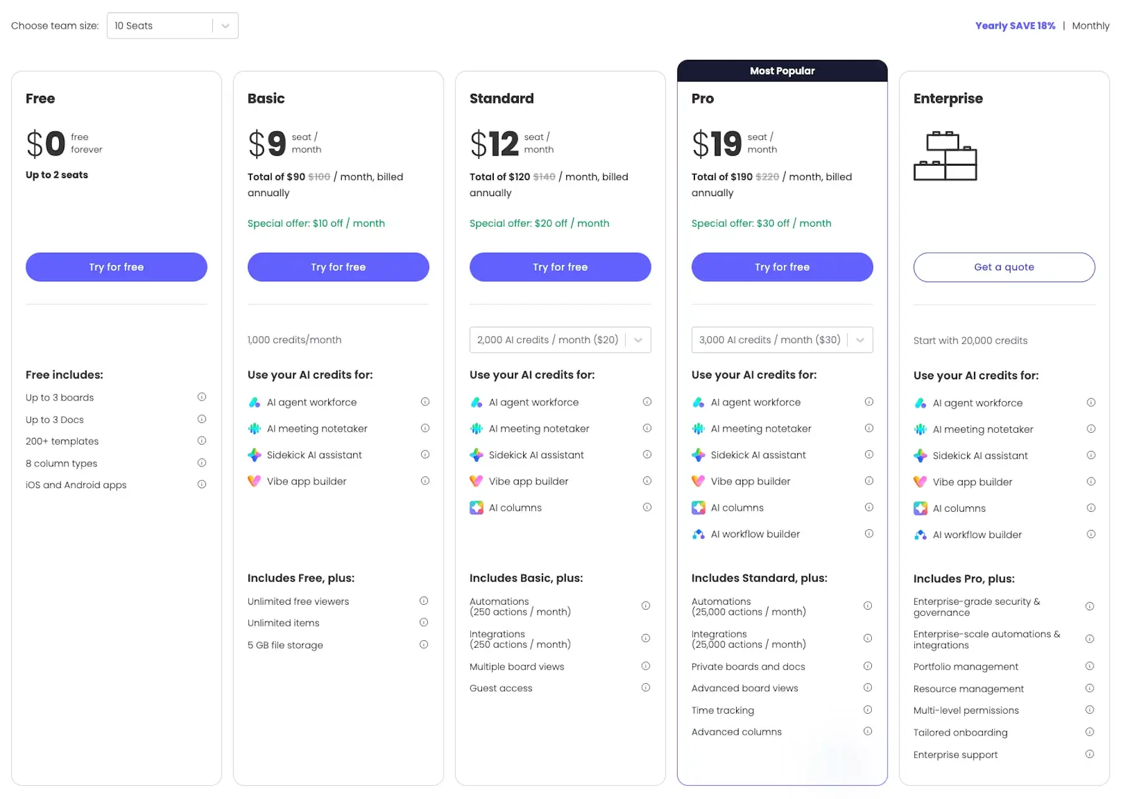Click info icon for Standard Integrations 250 actions
Image resolution: width=1121 pixels, height=799 pixels.
(646, 638)
